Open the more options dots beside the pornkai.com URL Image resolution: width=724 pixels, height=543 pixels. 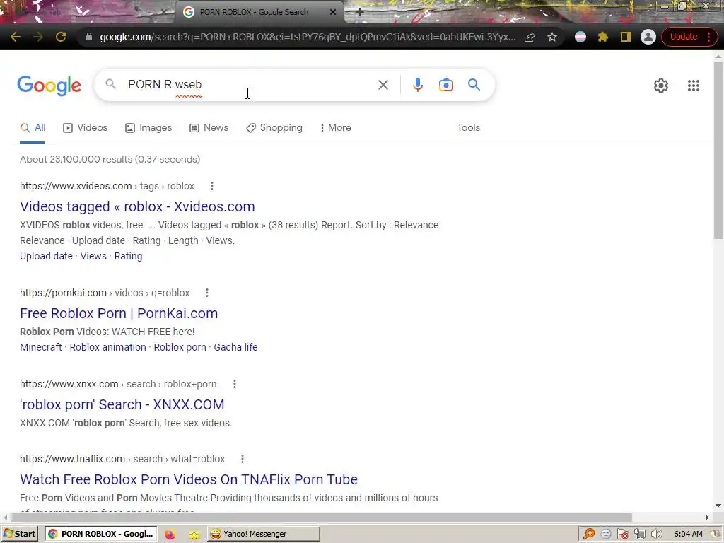click(x=207, y=293)
